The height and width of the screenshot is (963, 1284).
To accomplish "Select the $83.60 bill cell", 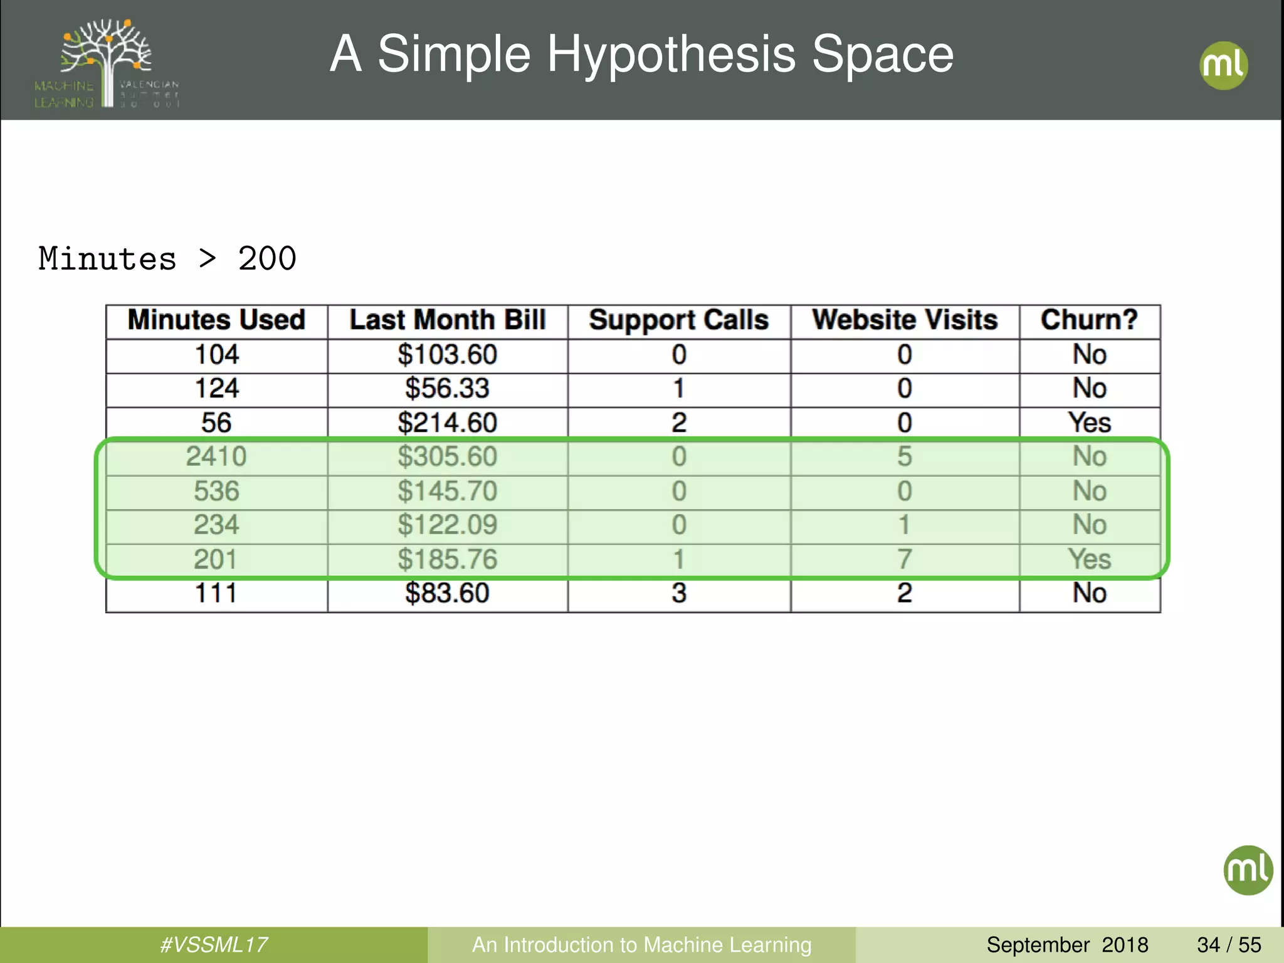I will coord(448,594).
